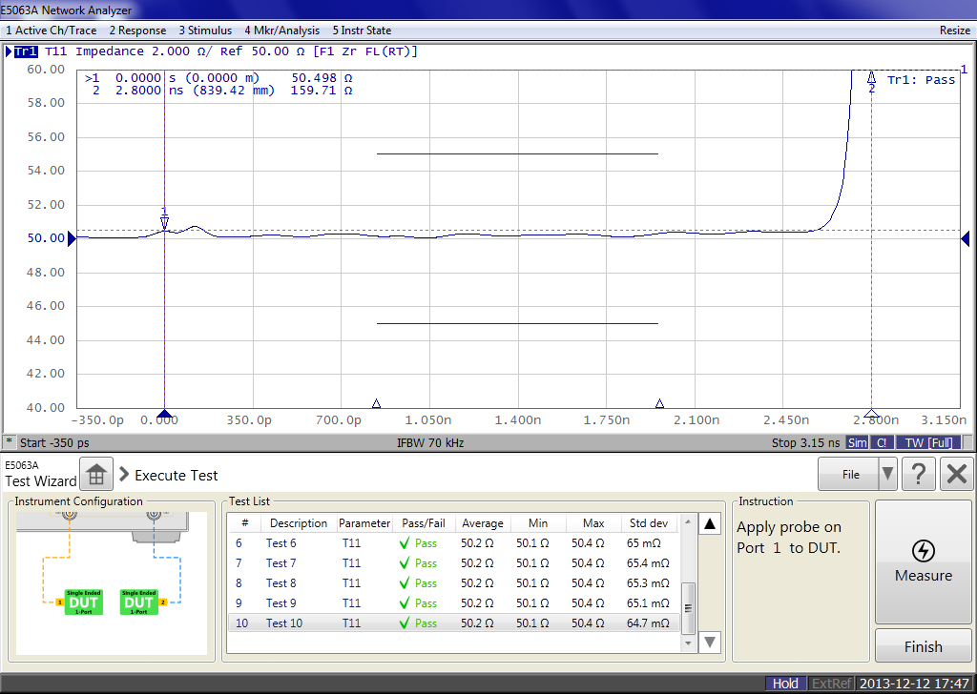Select the Tr1 trace label
Screen dimensions: 977x694
tap(26, 51)
